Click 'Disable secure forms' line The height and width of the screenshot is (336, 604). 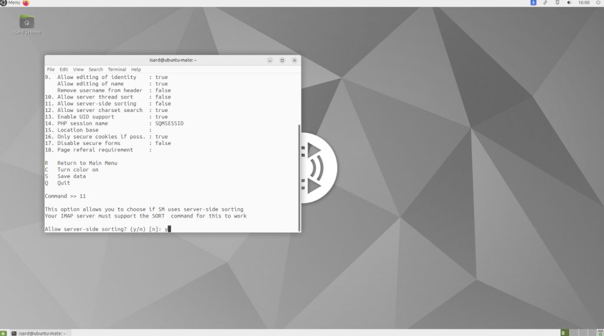point(108,143)
